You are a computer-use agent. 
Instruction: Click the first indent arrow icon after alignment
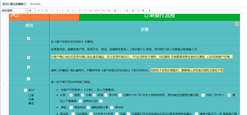[x=103, y=11]
